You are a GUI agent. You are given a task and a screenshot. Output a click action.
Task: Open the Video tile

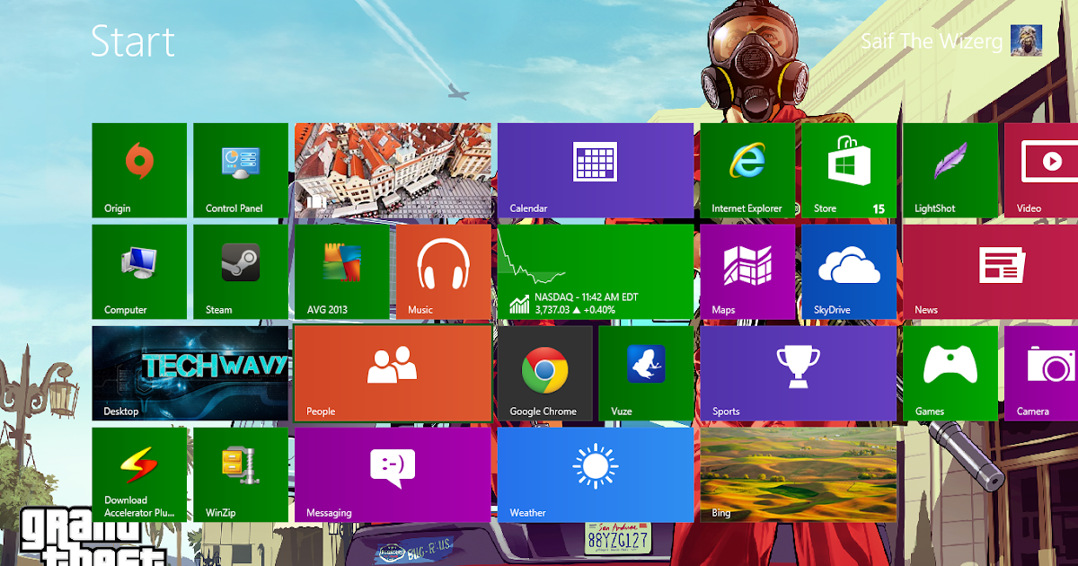click(x=1041, y=171)
